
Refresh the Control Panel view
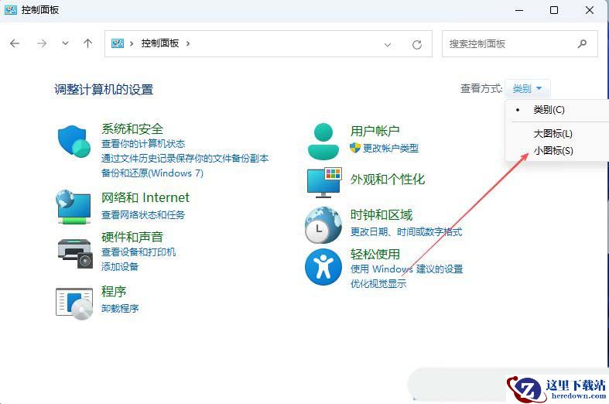tap(417, 44)
